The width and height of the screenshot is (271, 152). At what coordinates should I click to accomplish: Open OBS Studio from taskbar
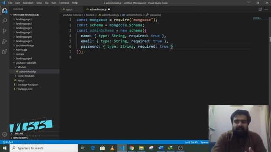click(180, 148)
